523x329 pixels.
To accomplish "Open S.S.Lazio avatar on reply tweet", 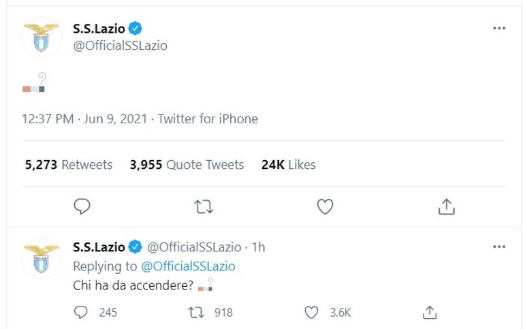I will [x=42, y=257].
